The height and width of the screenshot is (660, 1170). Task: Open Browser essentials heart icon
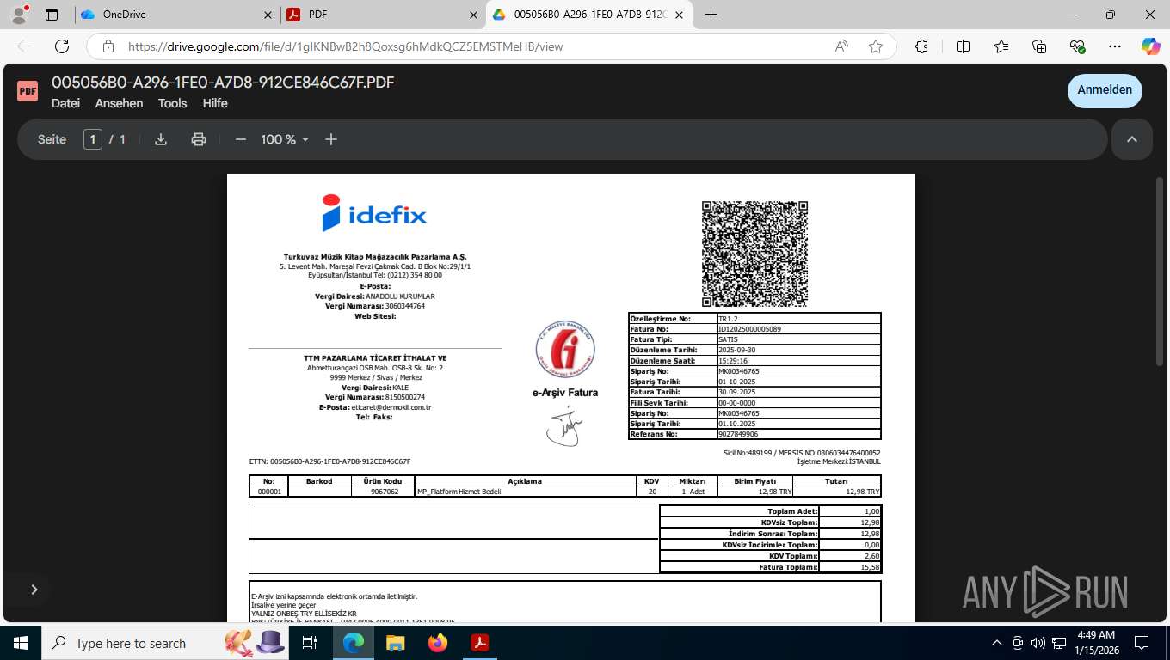[x=1077, y=46]
